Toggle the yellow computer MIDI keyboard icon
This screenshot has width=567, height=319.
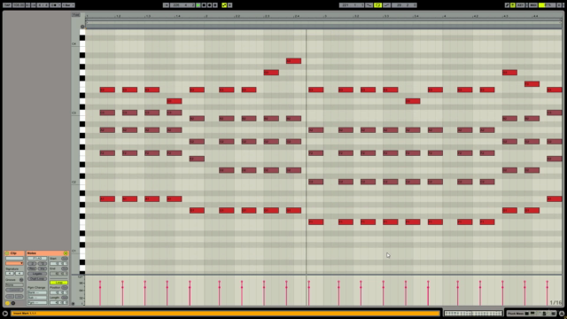click(513, 5)
